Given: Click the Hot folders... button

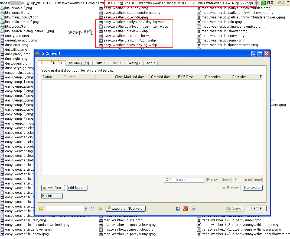Looking at the screenshot, I should (52, 196).
